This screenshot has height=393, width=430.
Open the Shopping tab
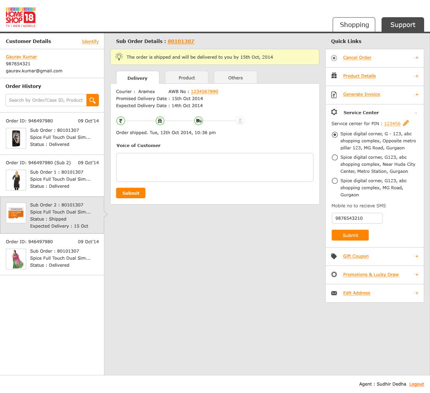coord(354,25)
